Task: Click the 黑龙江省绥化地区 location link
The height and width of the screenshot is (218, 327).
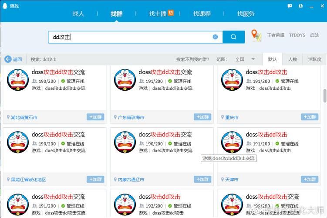Action: click(x=28, y=180)
